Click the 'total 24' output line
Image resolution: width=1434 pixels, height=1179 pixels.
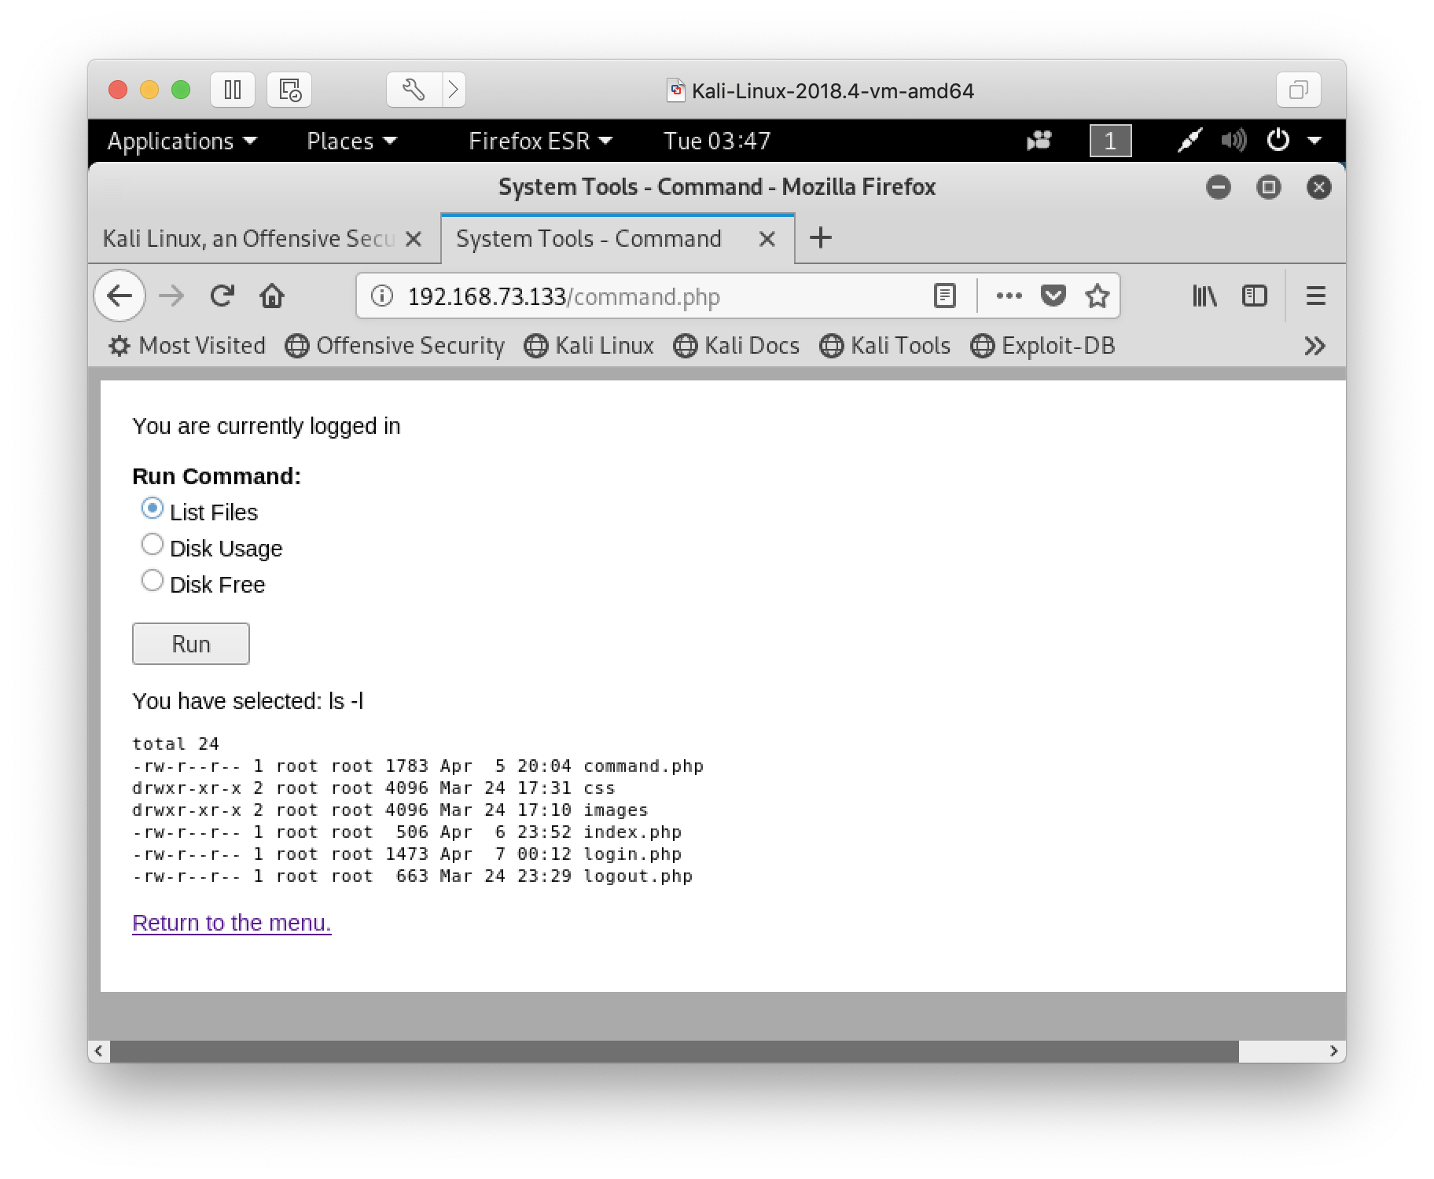tap(176, 744)
